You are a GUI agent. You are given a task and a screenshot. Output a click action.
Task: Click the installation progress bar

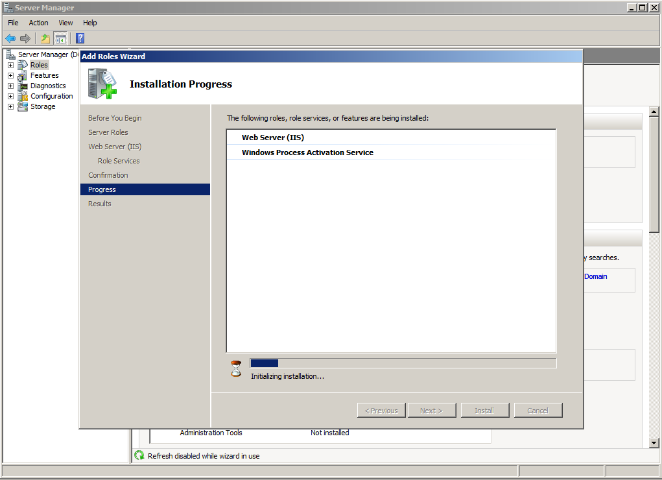tap(403, 363)
